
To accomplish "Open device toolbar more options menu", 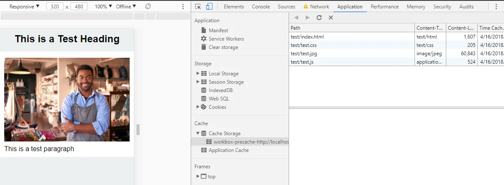I will tap(183, 7).
